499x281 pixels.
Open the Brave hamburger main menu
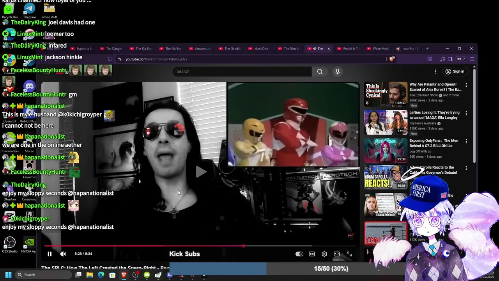pos(472,59)
